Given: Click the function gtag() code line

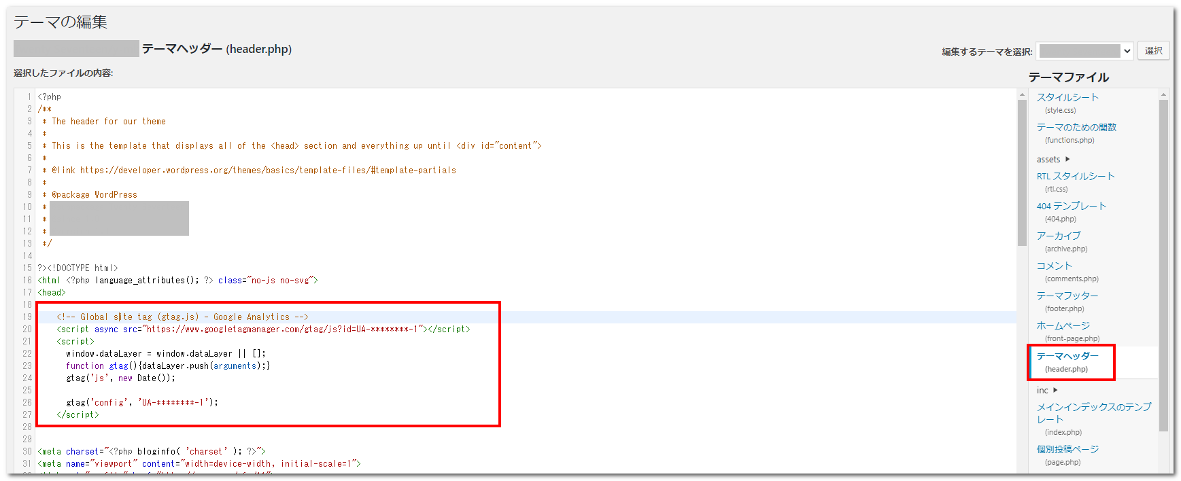Looking at the screenshot, I should coord(168,366).
